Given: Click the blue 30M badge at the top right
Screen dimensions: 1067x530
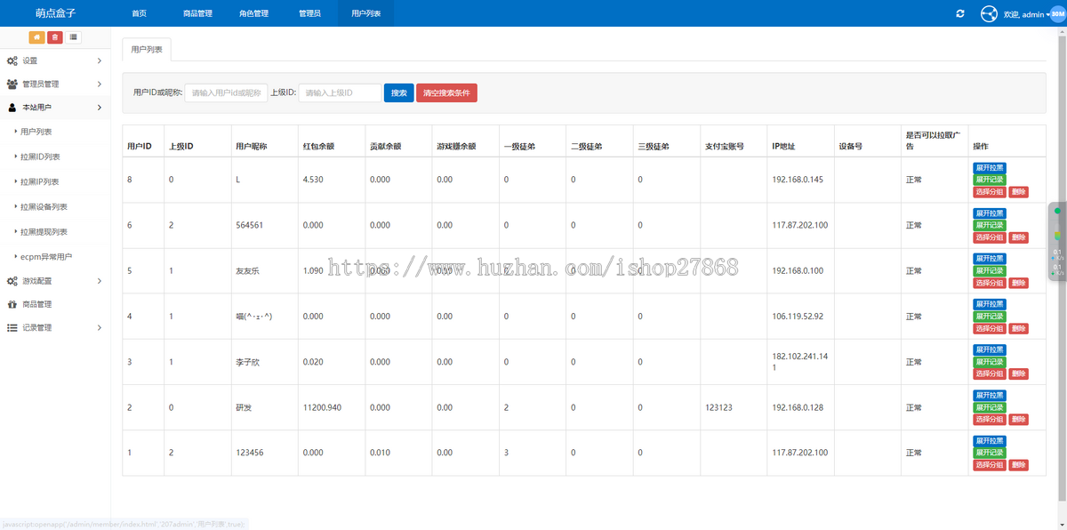Looking at the screenshot, I should pyautogui.click(x=1057, y=14).
